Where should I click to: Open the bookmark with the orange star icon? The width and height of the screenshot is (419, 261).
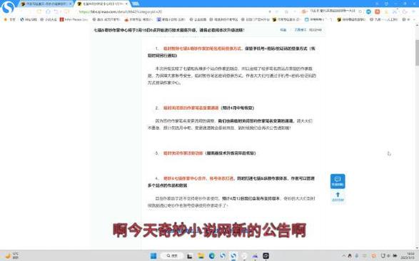tap(9, 19)
